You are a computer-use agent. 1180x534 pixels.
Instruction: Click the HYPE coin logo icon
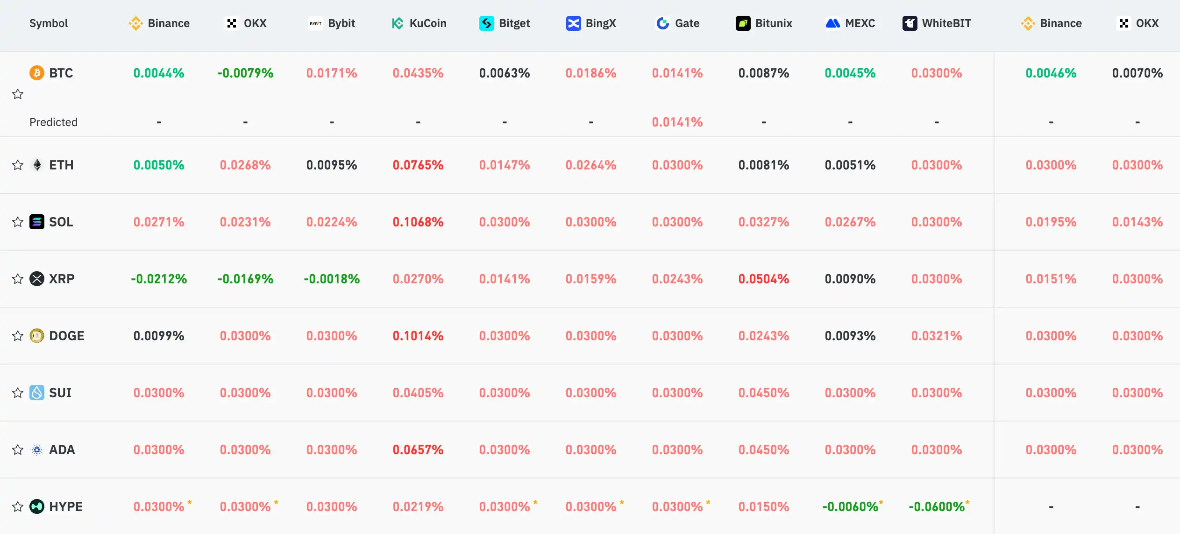tap(37, 507)
